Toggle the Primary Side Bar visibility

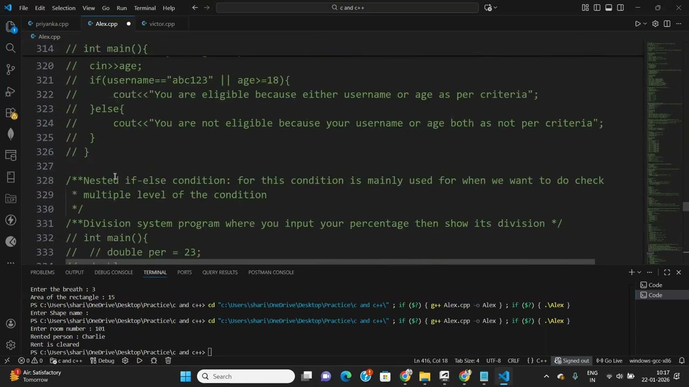pos(597,8)
